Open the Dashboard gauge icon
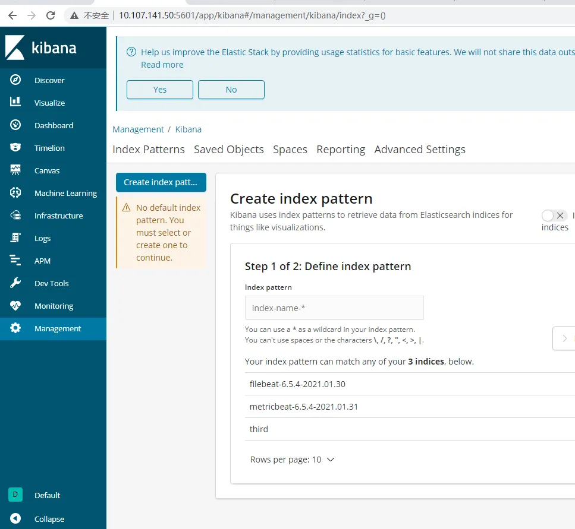Viewport: 575px width, 529px height. coord(15,125)
